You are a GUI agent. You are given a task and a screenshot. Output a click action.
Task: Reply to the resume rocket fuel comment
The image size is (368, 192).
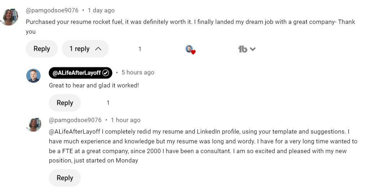click(42, 49)
